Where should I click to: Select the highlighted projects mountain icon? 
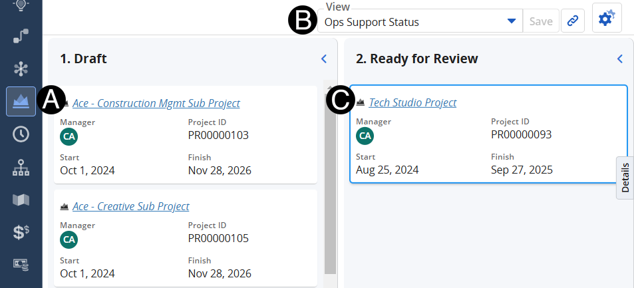[21, 102]
